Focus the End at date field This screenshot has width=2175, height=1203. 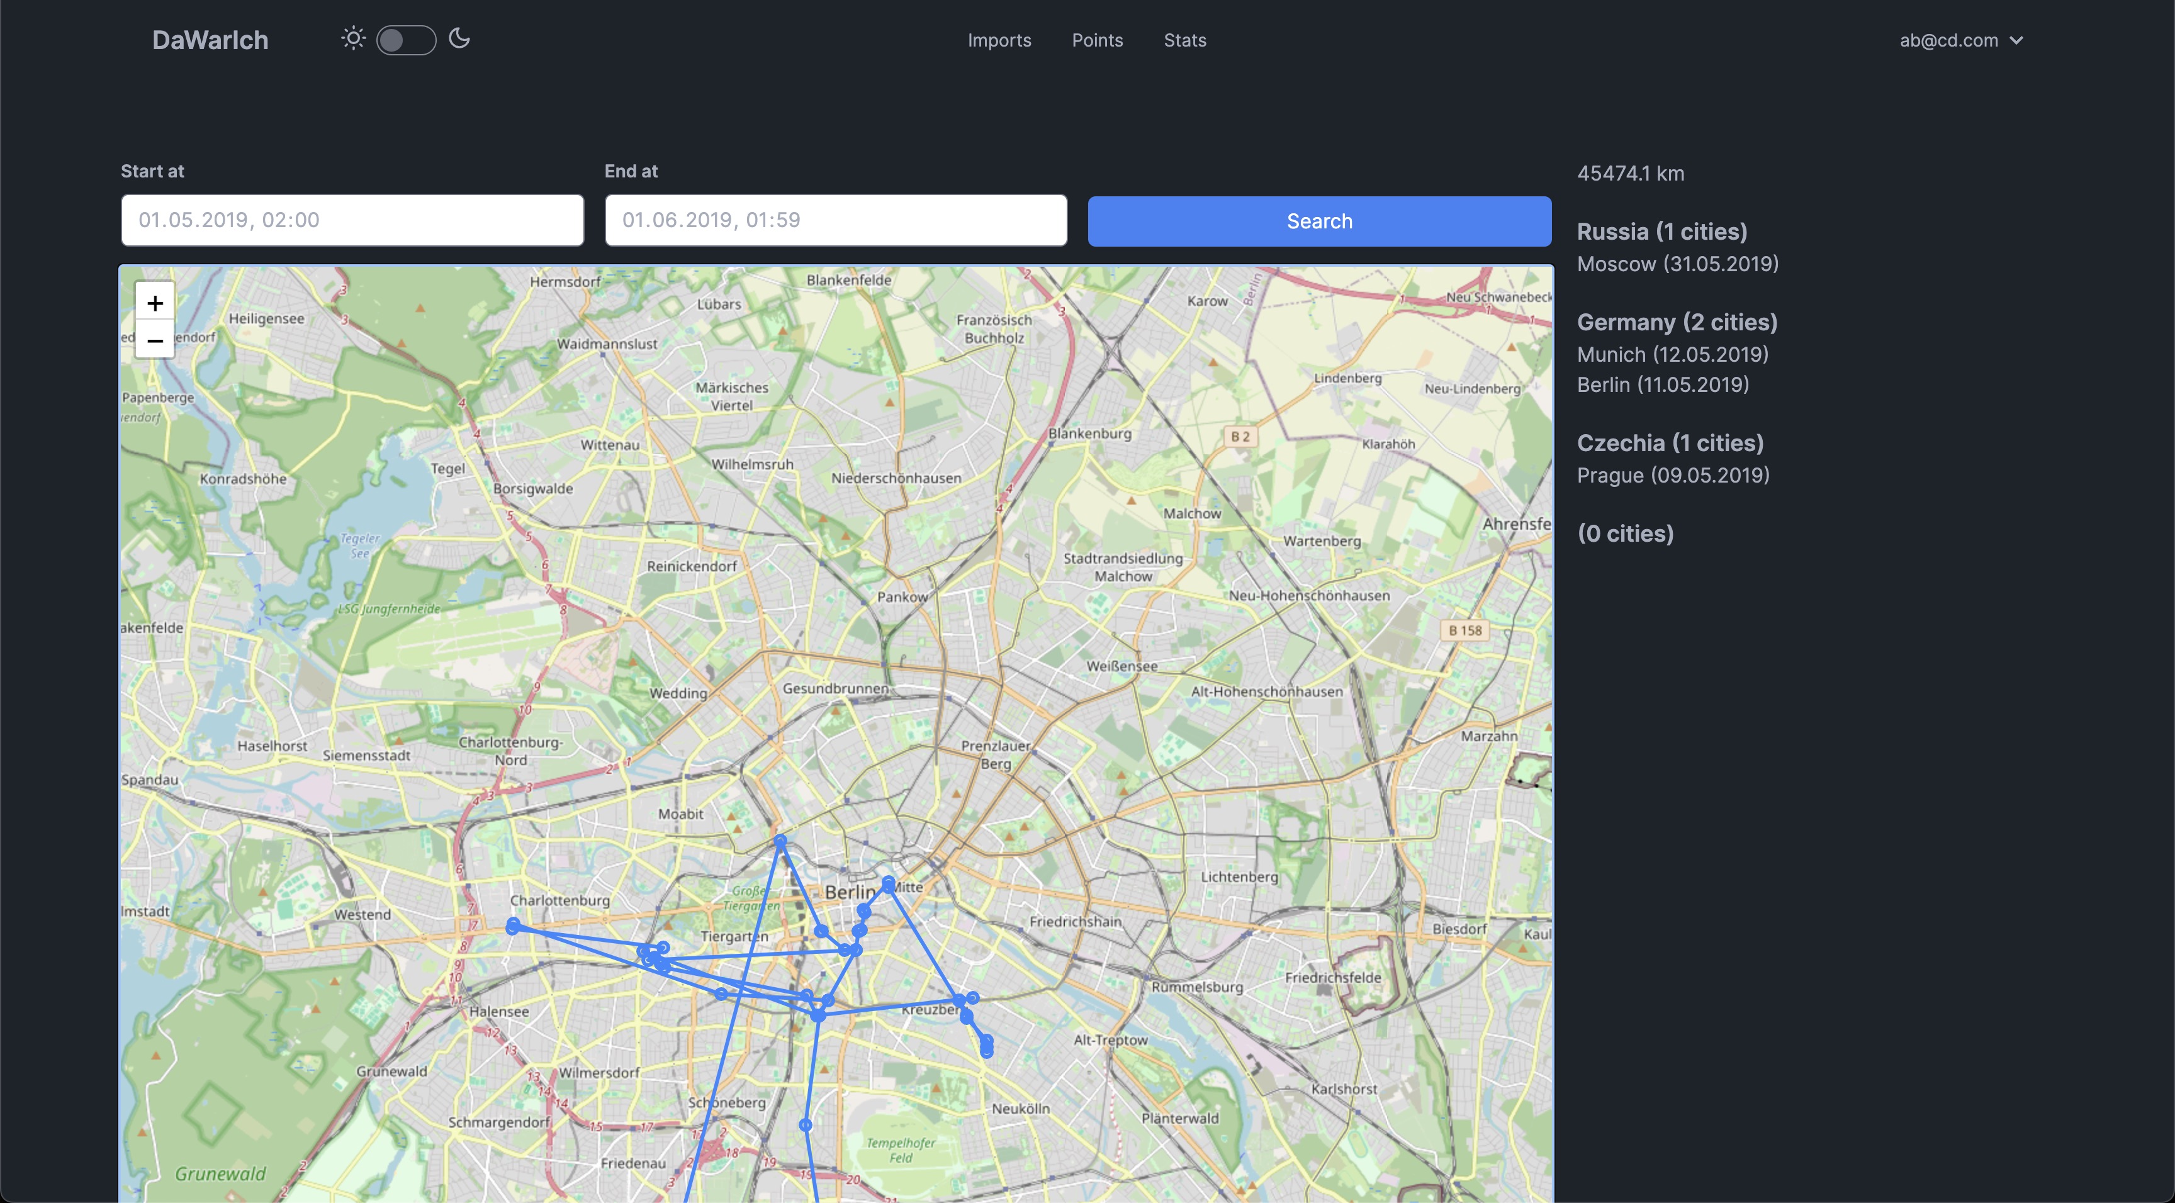pyautogui.click(x=836, y=220)
